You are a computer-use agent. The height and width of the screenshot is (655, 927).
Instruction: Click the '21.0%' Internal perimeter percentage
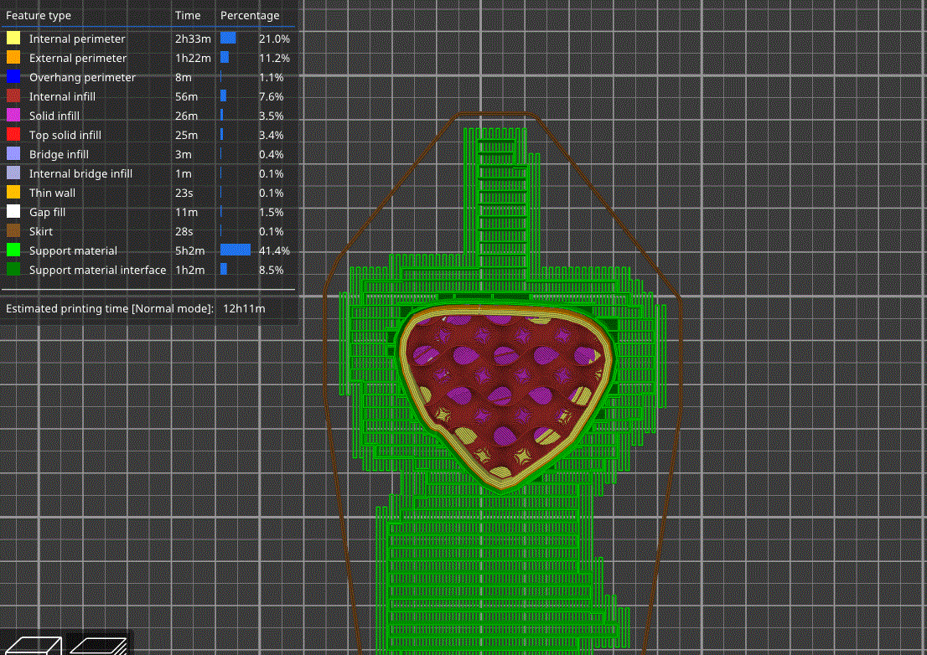click(274, 39)
